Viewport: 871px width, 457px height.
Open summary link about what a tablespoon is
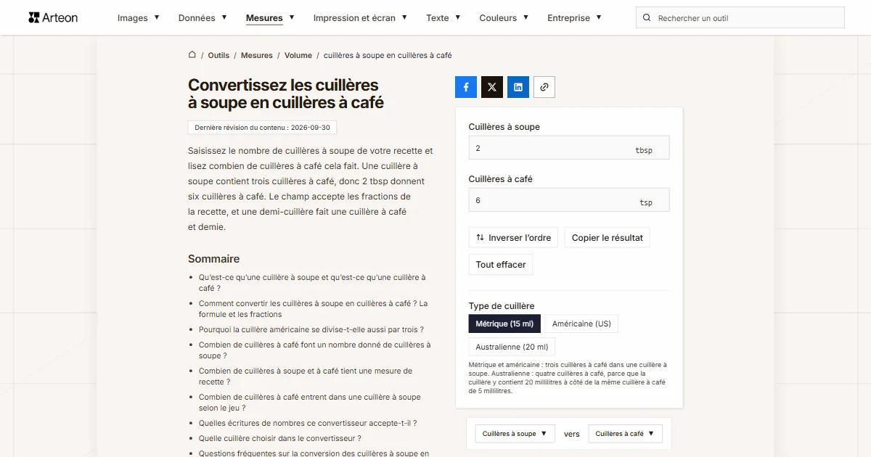tap(312, 283)
